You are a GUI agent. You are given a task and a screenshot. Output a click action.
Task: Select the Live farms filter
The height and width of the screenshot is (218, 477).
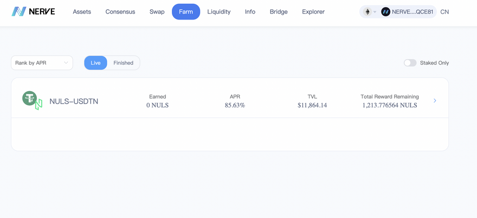tap(95, 63)
